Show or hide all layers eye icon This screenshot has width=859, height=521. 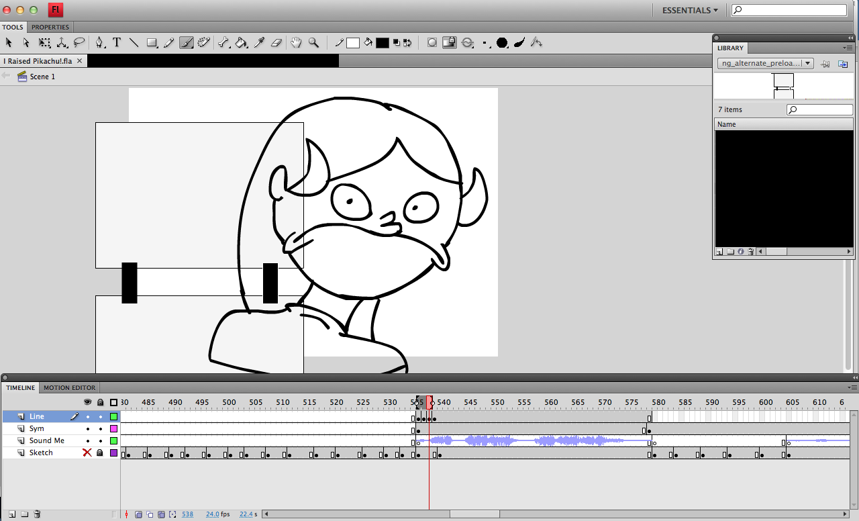point(87,402)
